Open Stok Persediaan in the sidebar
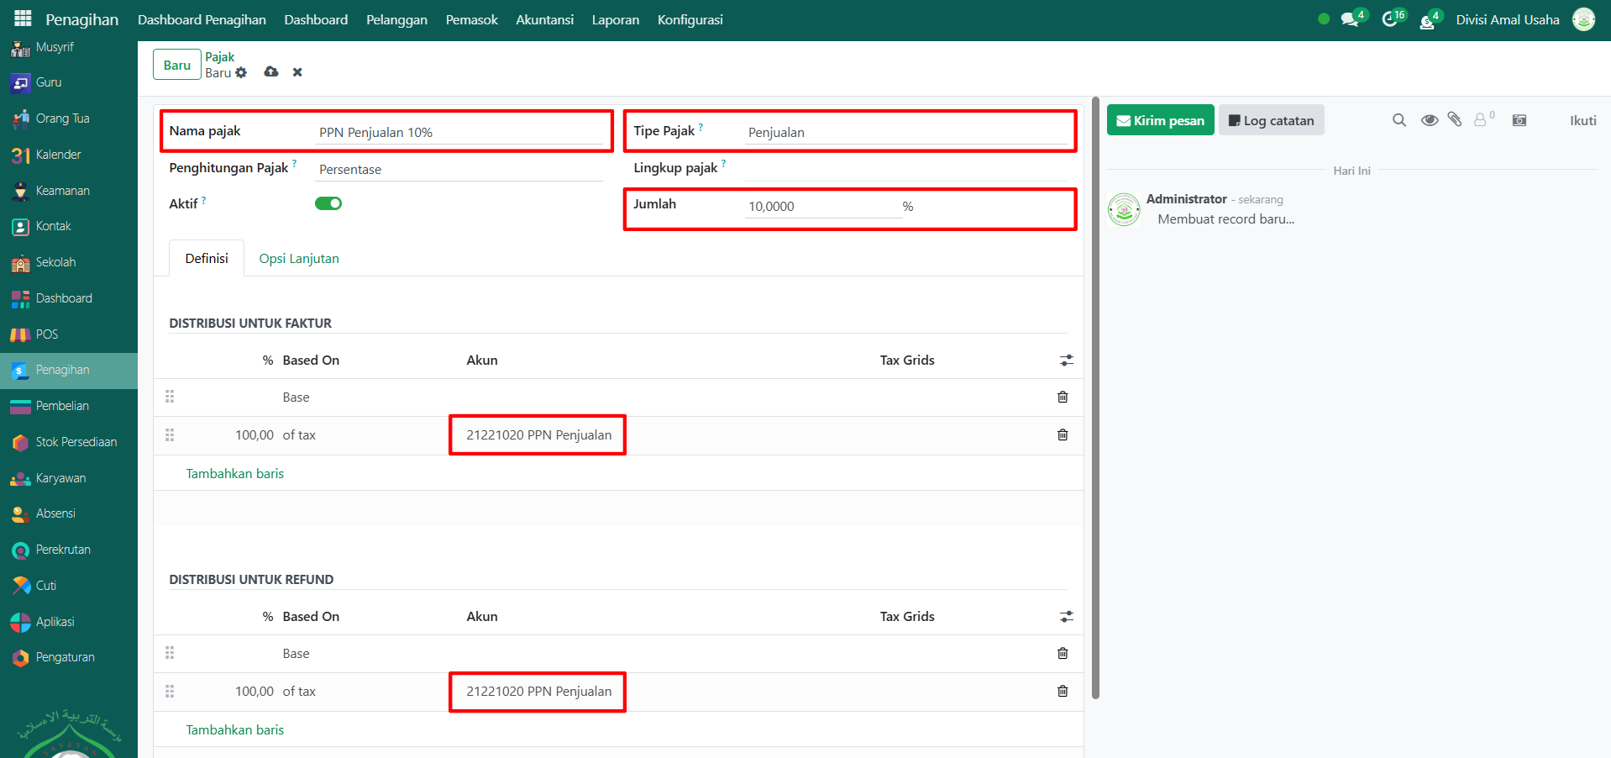This screenshot has height=758, width=1611. point(76,442)
